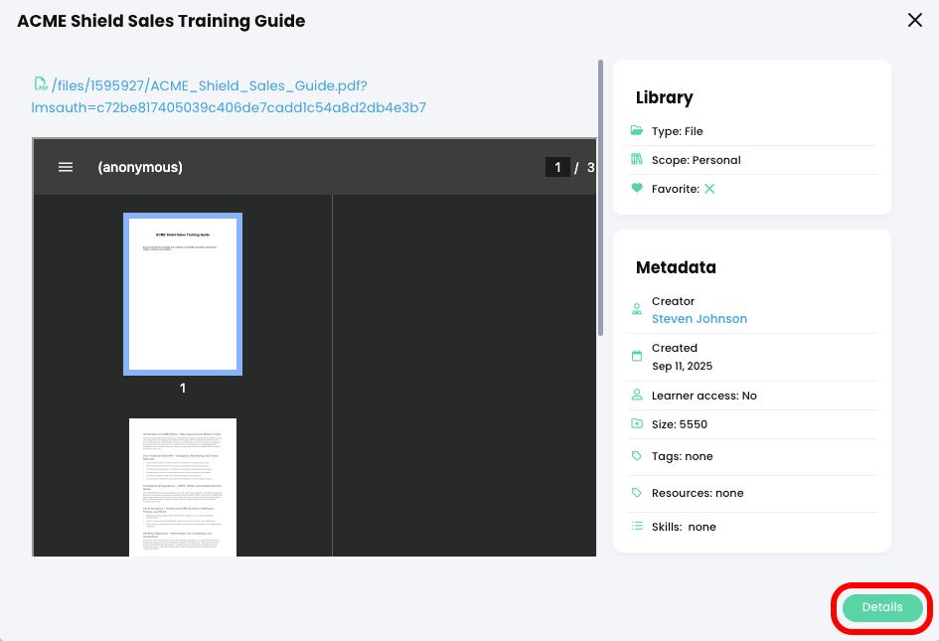Screen dimensions: 939x641
Task: Open creator Steven Johnson's profile link
Action: pos(699,319)
